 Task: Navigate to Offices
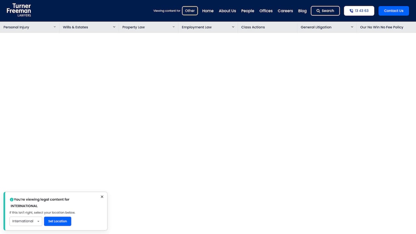pos(266,11)
